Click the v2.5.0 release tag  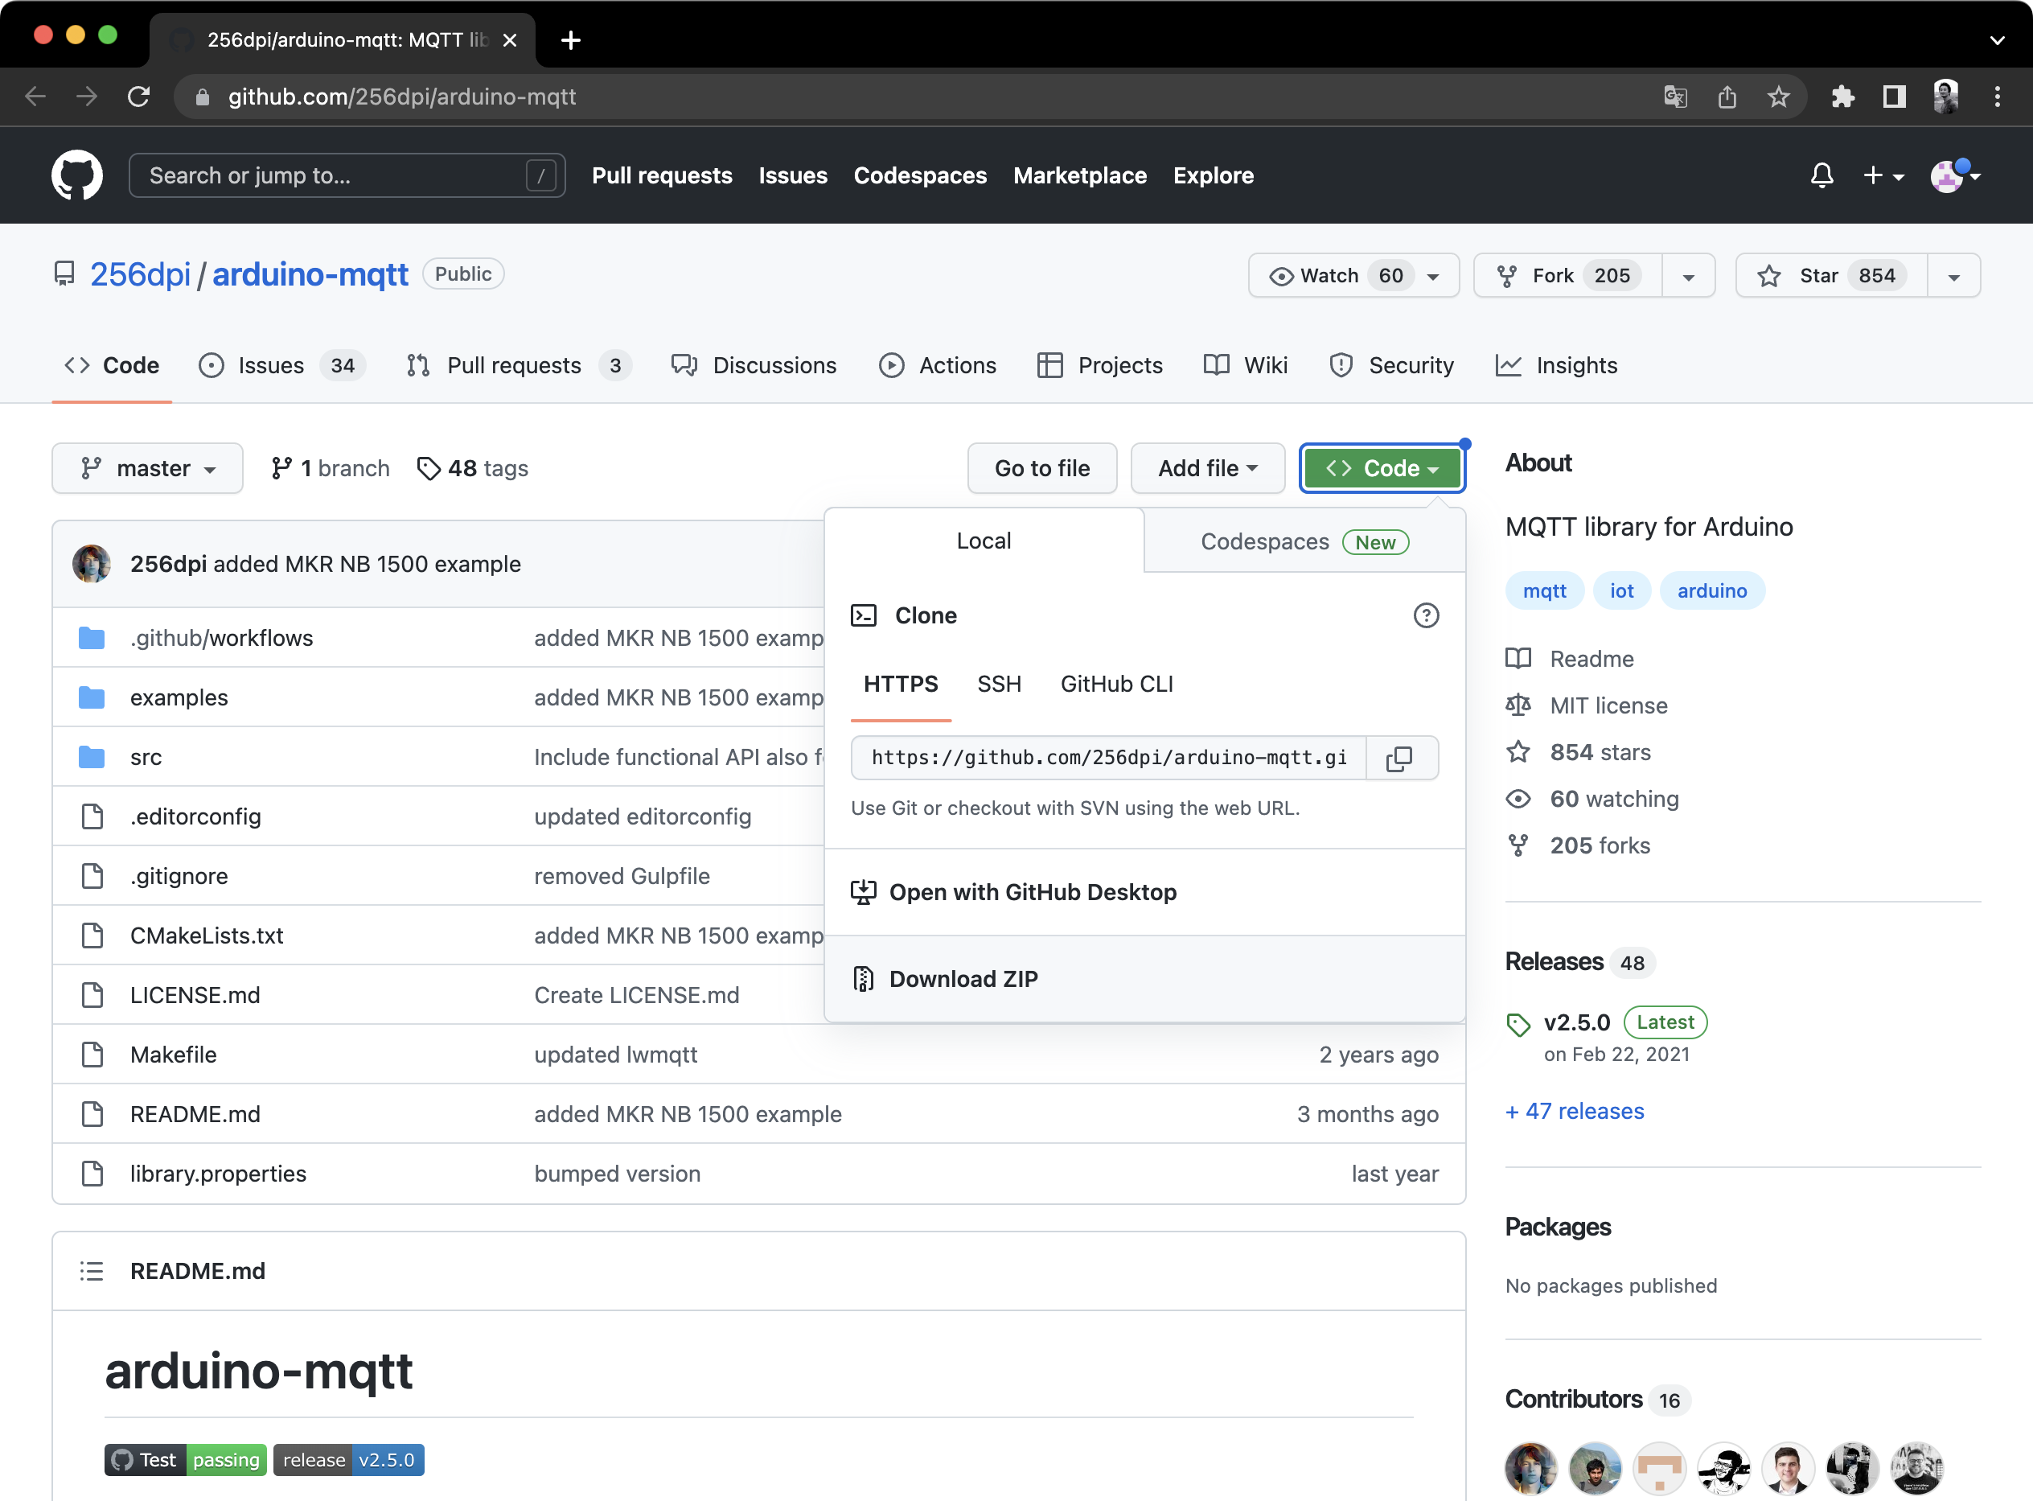pyautogui.click(x=1577, y=1022)
